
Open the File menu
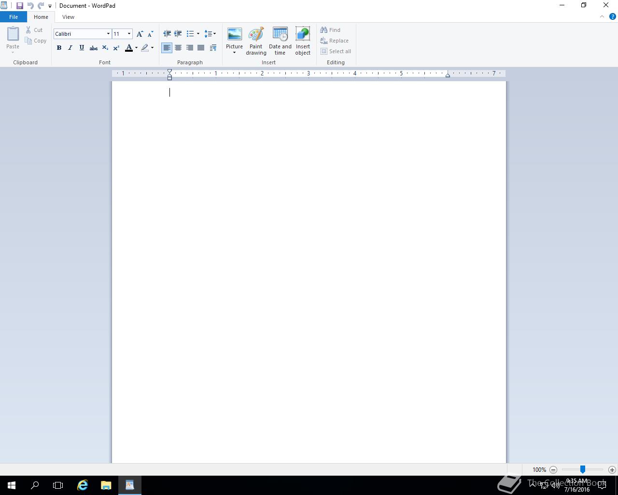click(x=14, y=17)
